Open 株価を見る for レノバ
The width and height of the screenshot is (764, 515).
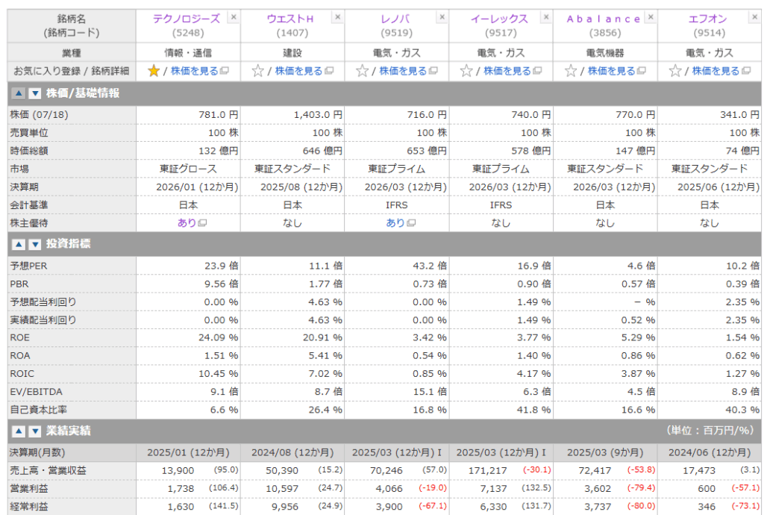coord(403,71)
